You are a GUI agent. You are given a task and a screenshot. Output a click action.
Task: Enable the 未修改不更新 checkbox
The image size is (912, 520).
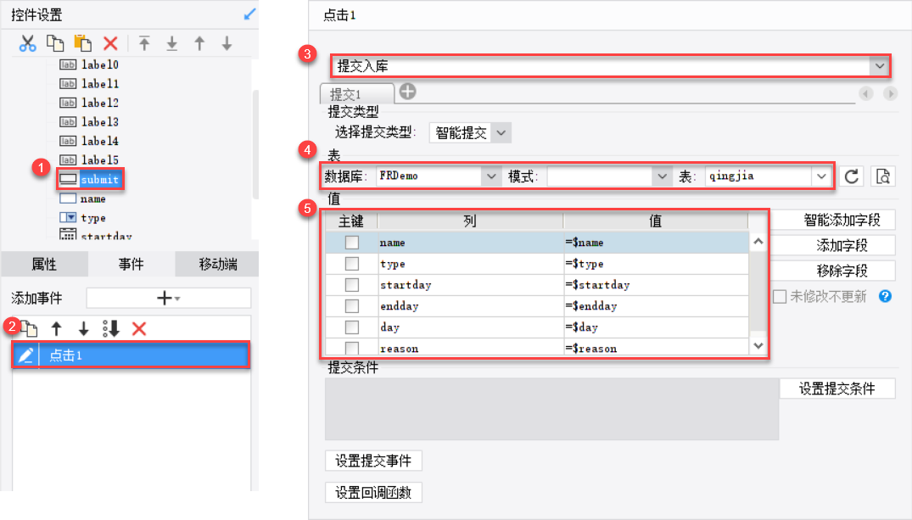click(x=780, y=297)
